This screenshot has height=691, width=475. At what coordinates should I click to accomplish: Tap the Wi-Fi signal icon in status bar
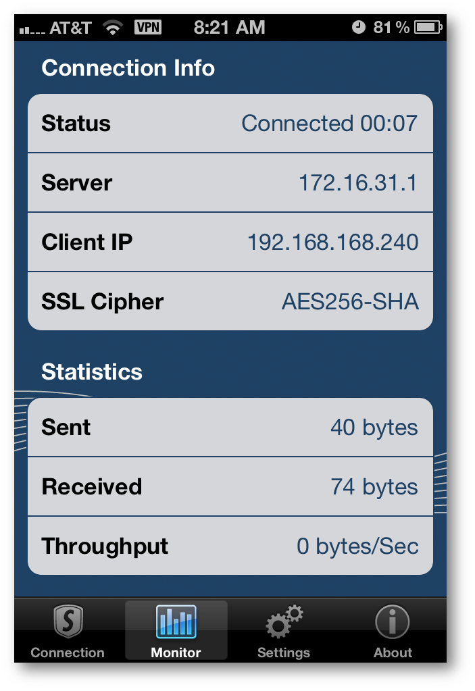[113, 28]
